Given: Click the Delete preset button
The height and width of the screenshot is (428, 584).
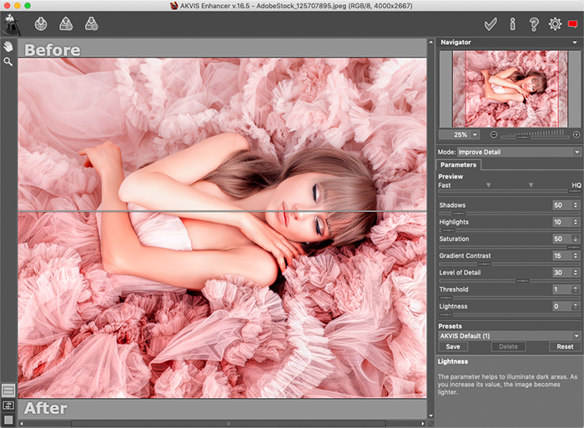Looking at the screenshot, I should coord(508,346).
